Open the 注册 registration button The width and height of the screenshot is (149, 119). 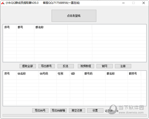coord(123,66)
